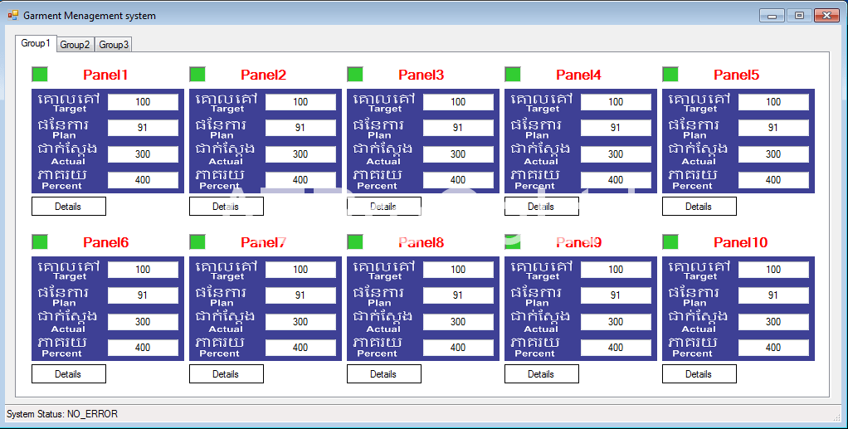Click the Actual field in Panel7
The height and width of the screenshot is (429, 848).
pyautogui.click(x=300, y=322)
